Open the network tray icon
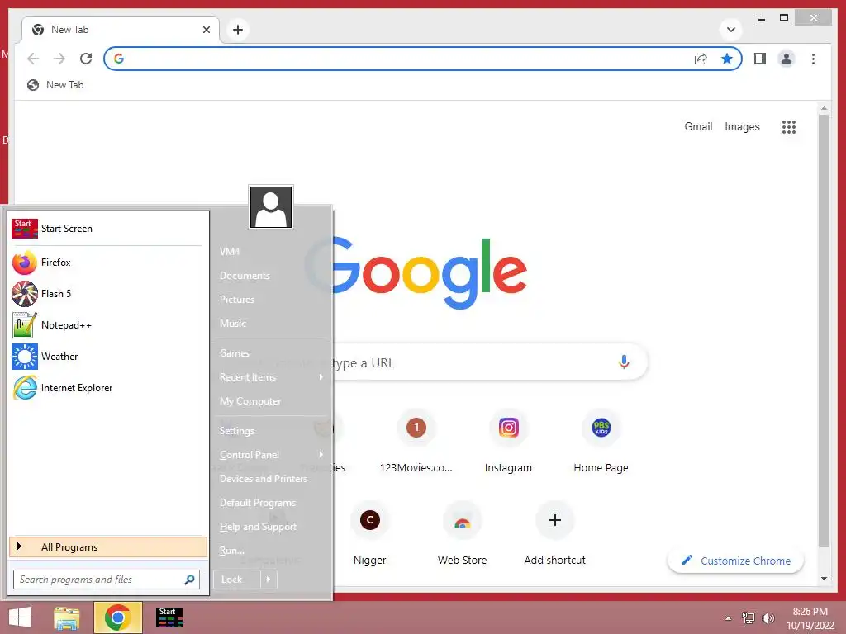Screen dimensions: 846x634 click(748, 618)
